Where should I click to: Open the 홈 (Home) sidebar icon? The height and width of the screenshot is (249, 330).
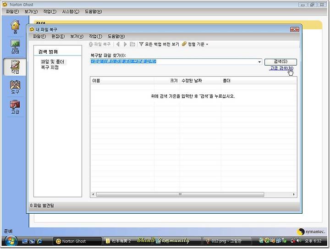tap(15, 27)
